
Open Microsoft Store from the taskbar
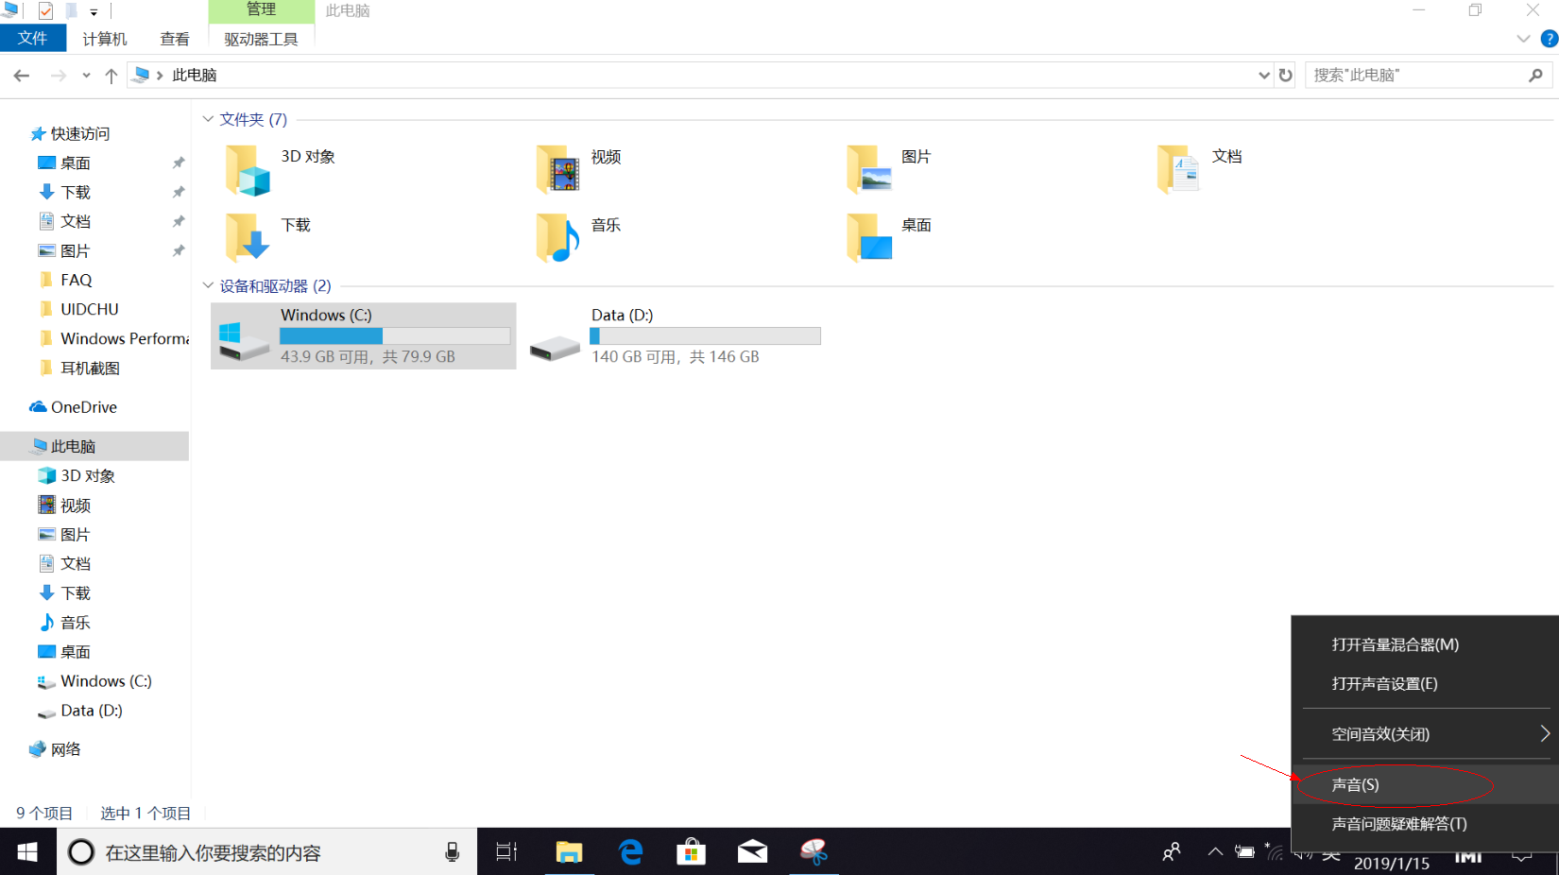(x=691, y=852)
